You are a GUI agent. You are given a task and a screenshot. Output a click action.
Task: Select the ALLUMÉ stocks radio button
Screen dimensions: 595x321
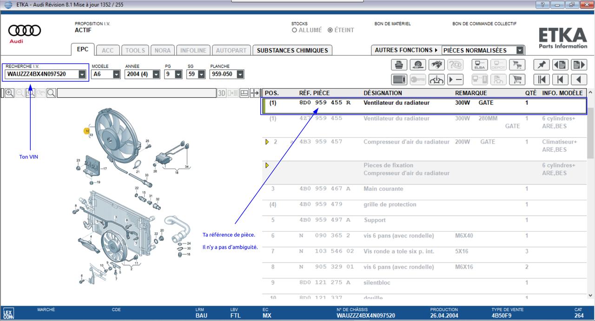tap(294, 30)
